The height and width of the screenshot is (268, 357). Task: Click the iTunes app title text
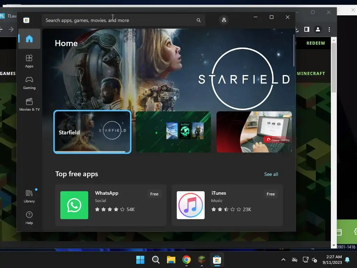tap(219, 193)
